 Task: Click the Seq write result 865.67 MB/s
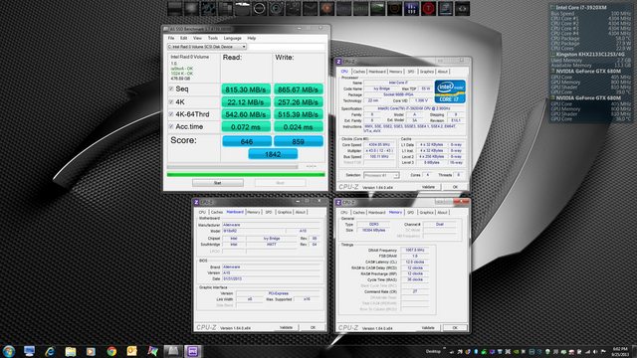[x=299, y=89]
